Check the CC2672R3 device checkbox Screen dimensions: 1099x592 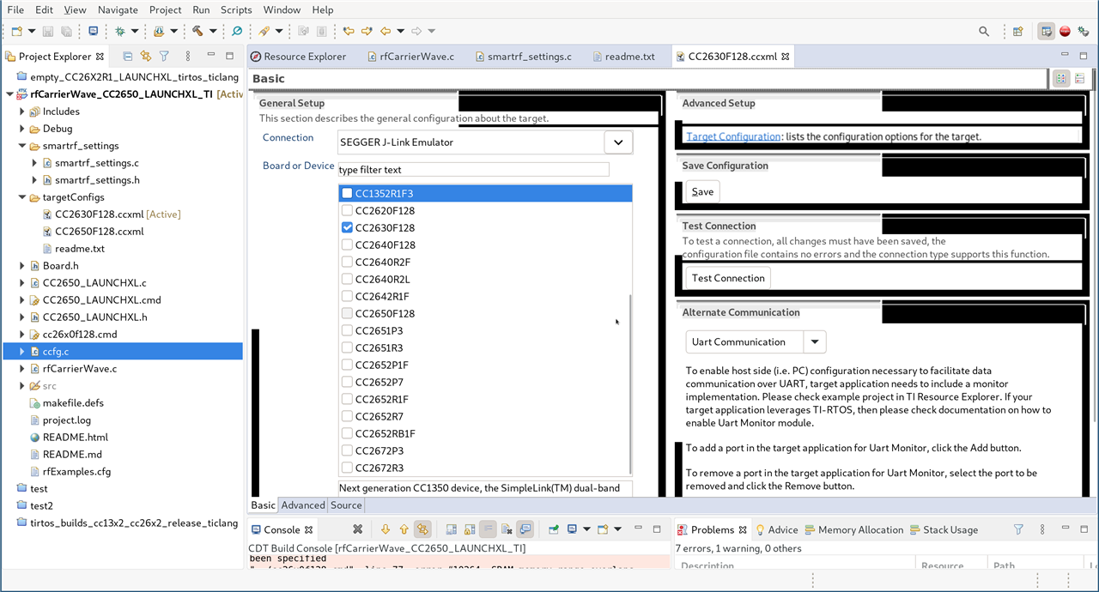(347, 468)
